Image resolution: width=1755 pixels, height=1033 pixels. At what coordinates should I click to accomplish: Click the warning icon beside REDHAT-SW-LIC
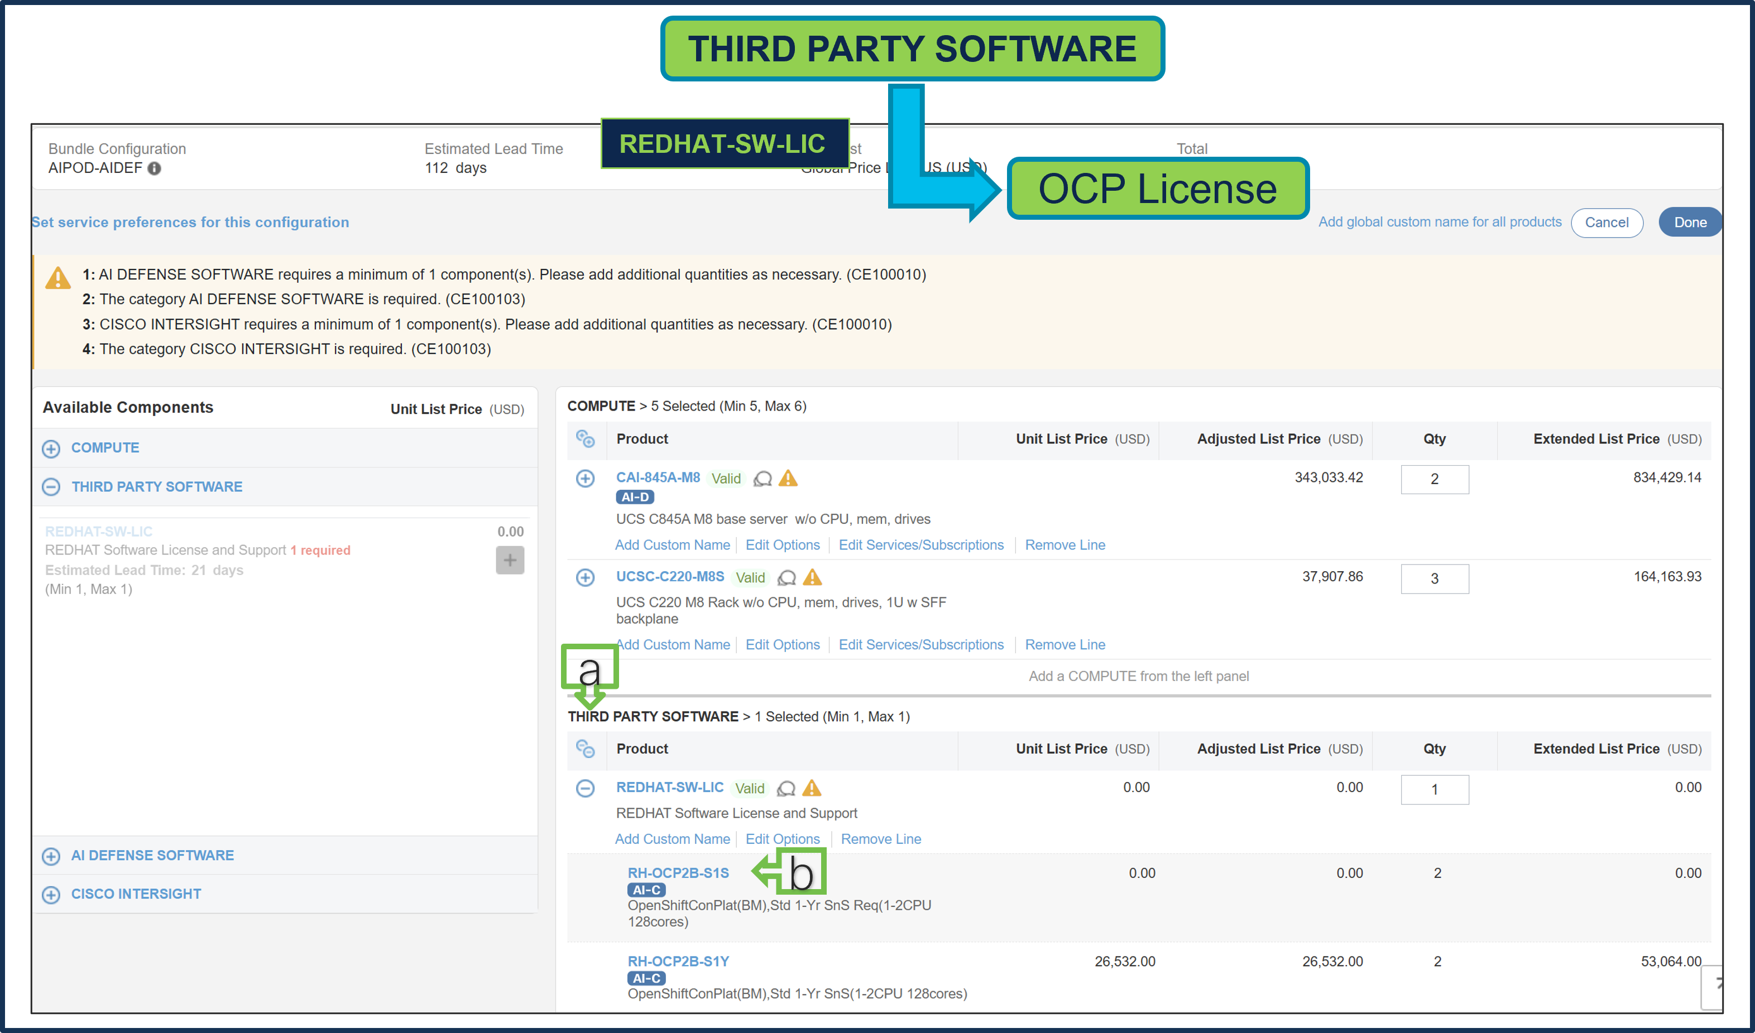[812, 788]
